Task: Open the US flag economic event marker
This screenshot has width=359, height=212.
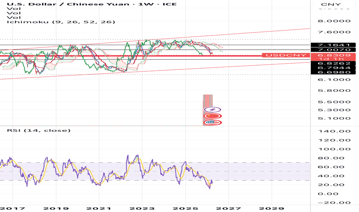Action: coord(212,123)
